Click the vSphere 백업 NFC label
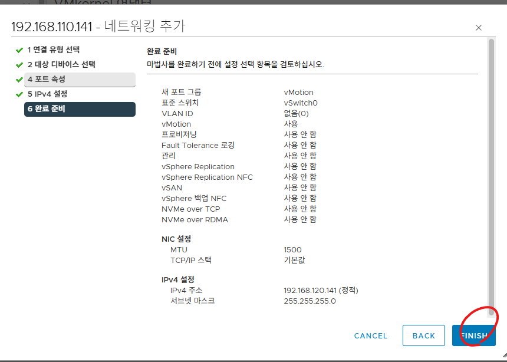 pyautogui.click(x=194, y=198)
